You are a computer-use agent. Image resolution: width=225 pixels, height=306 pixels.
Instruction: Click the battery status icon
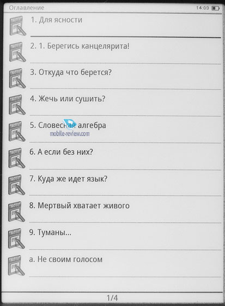tap(215, 8)
